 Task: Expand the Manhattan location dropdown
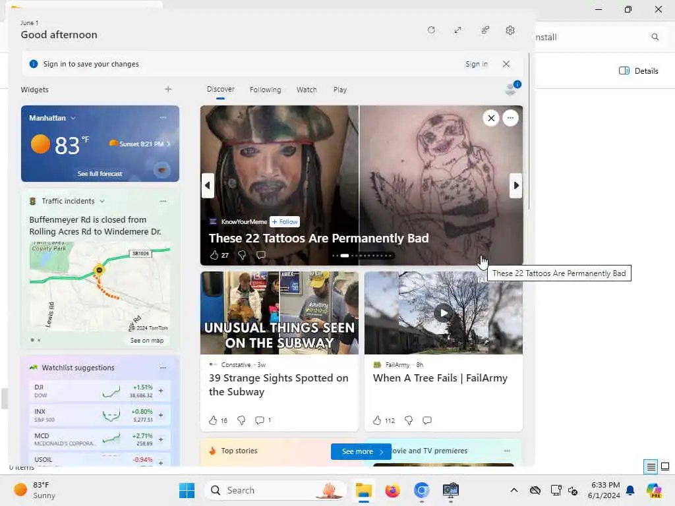tap(73, 118)
